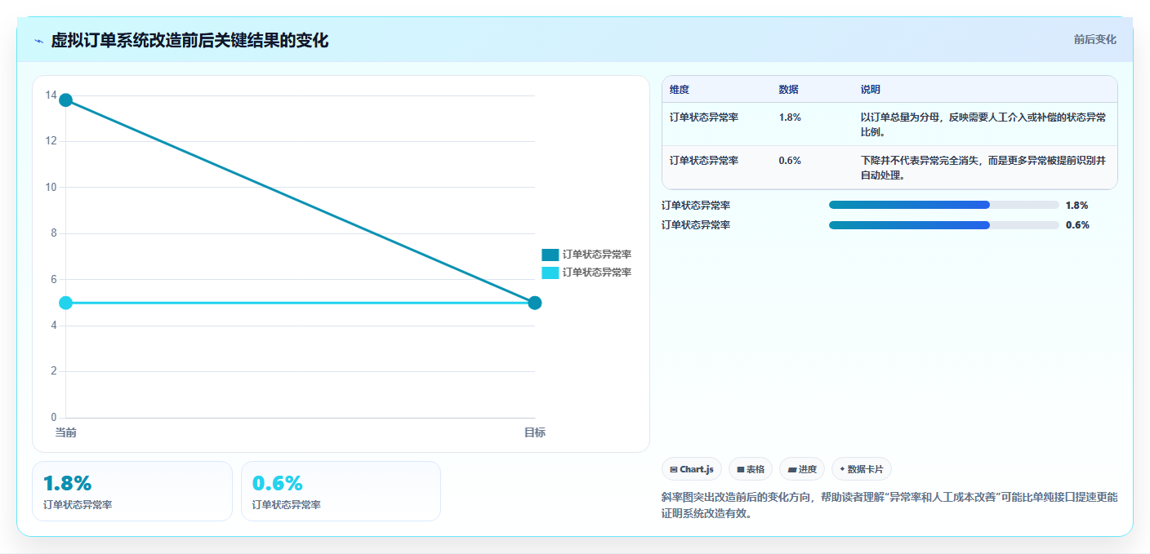This screenshot has width=1150, height=554.
Task: Open the 1.8% statistic card
Action: click(132, 491)
